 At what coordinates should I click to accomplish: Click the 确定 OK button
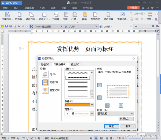pos(112,126)
